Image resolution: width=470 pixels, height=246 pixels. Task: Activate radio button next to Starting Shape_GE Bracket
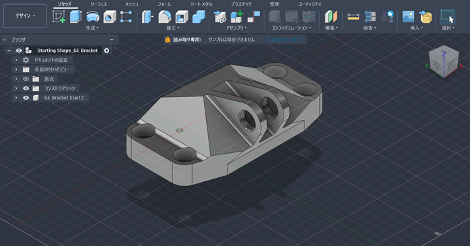point(106,51)
